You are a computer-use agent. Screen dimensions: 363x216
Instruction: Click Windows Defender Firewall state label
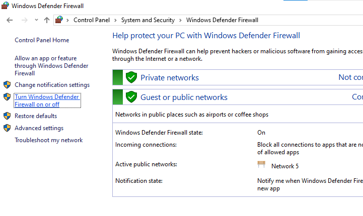tap(159, 133)
